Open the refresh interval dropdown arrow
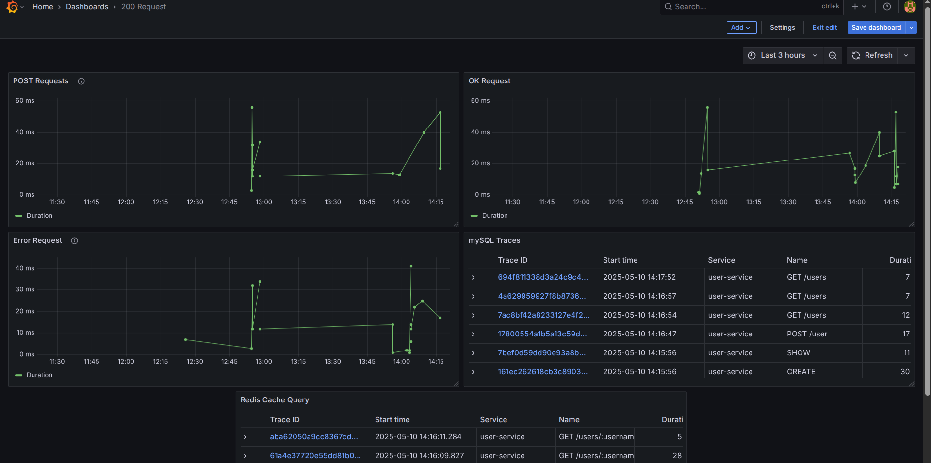The image size is (931, 463). click(x=906, y=55)
